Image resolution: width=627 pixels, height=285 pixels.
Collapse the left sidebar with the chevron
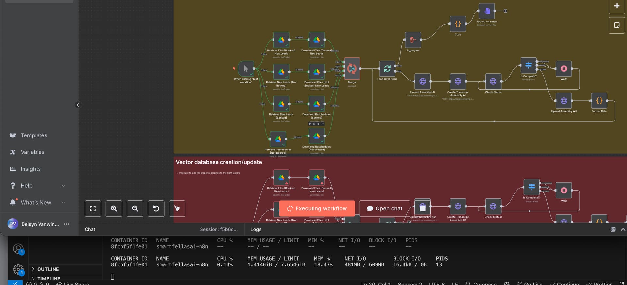pos(78,105)
